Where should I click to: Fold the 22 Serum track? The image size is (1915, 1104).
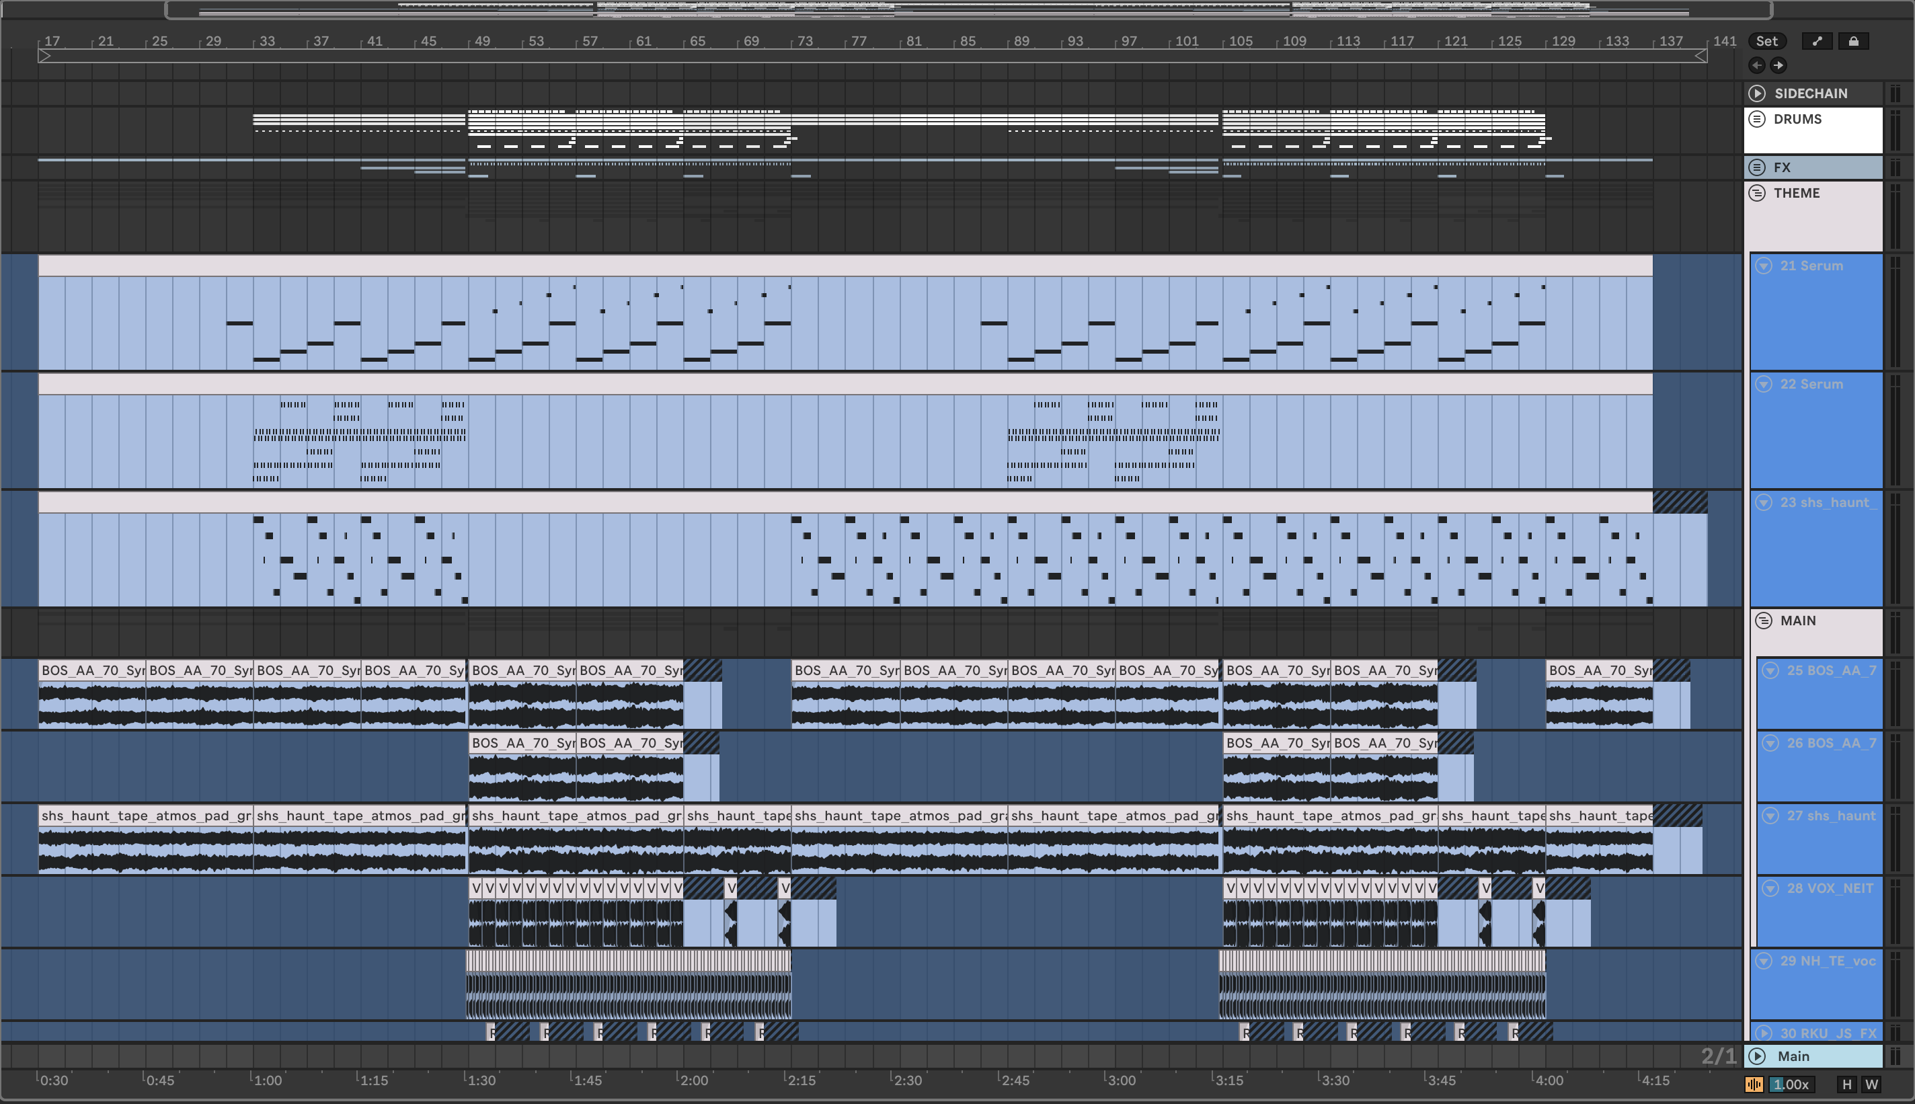(1764, 385)
